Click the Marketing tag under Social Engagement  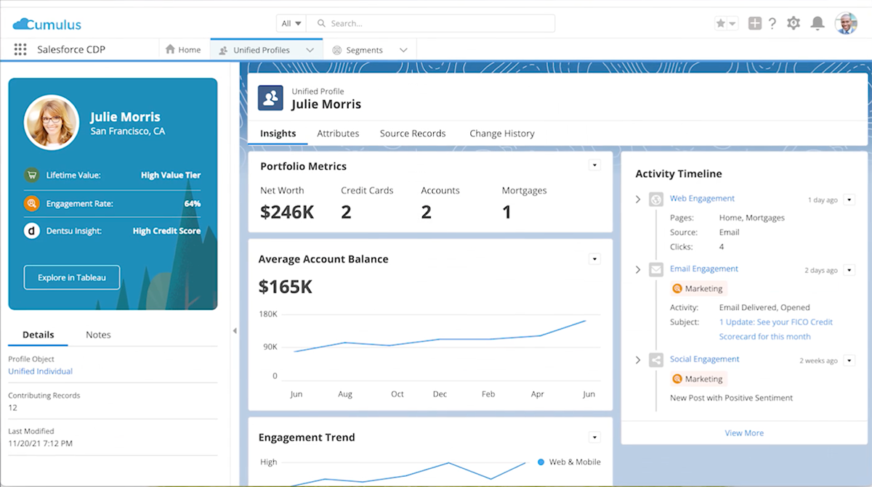click(x=698, y=379)
